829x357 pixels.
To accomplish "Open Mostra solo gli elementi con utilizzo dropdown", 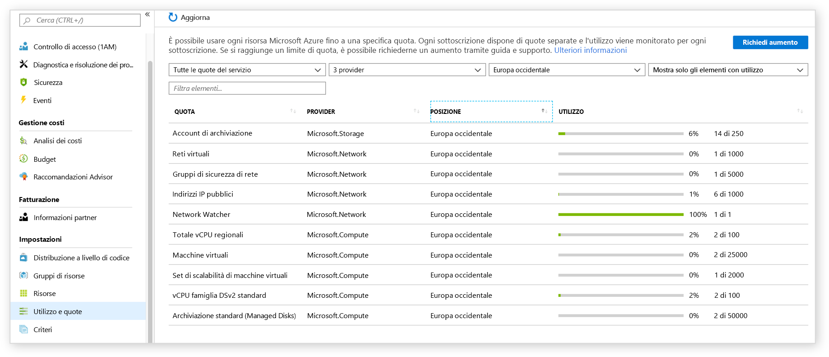I will coord(728,70).
